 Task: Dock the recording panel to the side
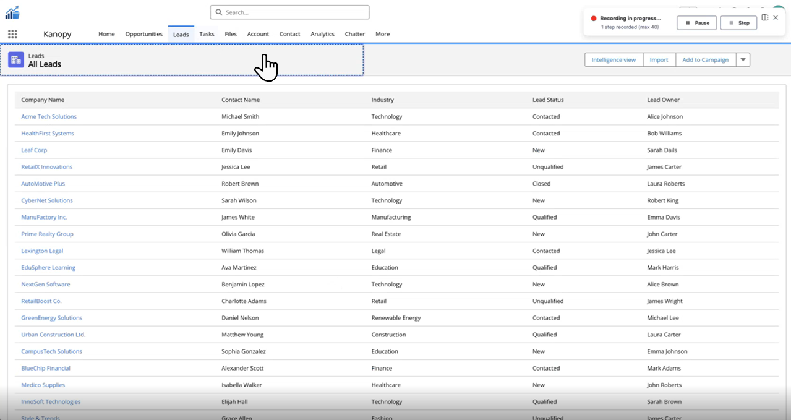click(x=765, y=18)
